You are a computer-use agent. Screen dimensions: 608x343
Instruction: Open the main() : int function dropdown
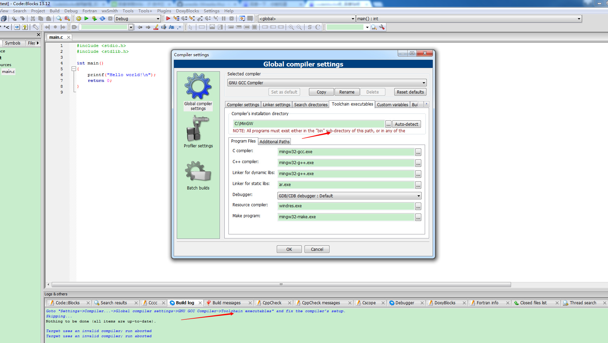469,19
